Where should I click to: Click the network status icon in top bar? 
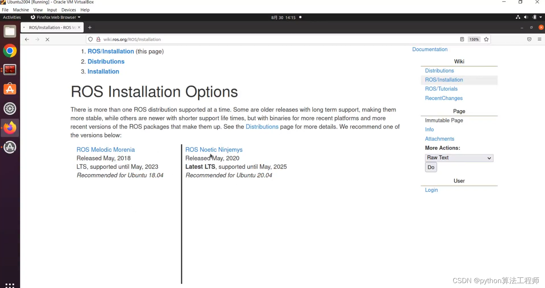[518, 17]
